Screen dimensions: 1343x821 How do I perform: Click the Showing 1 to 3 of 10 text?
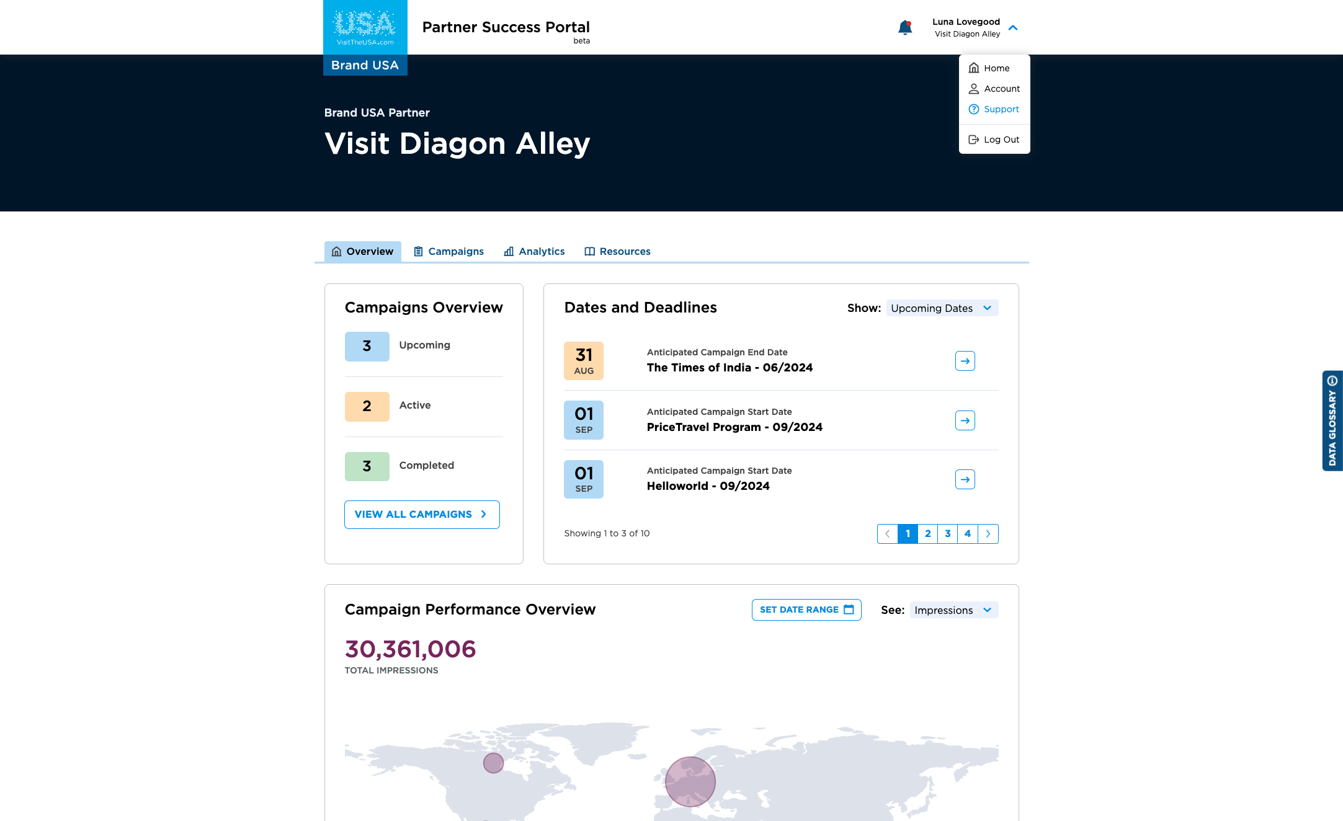[607, 533]
